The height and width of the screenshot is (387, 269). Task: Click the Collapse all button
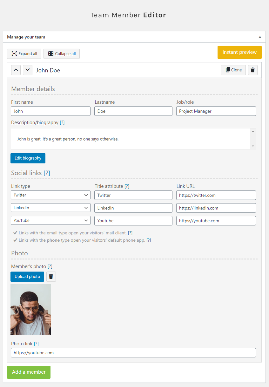(x=62, y=54)
